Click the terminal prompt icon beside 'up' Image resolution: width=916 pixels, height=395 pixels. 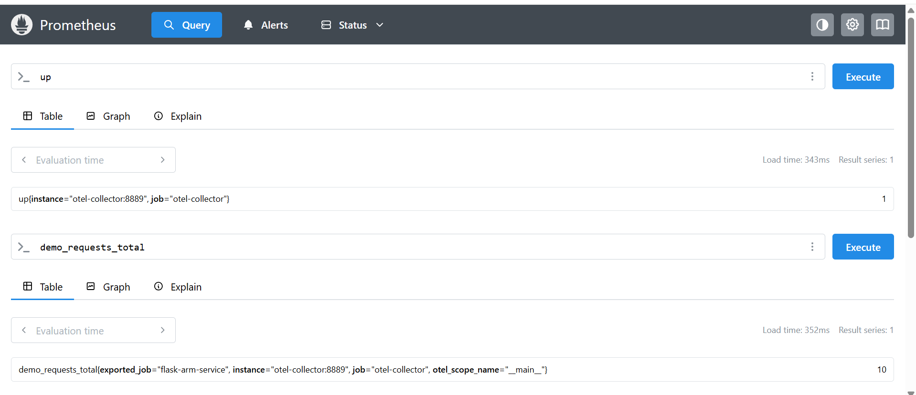[x=23, y=77]
